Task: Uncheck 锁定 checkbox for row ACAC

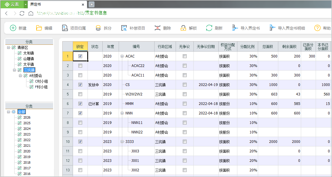Action: pos(80,56)
